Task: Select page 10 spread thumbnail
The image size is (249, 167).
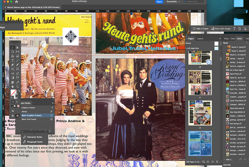Action: tap(200, 58)
